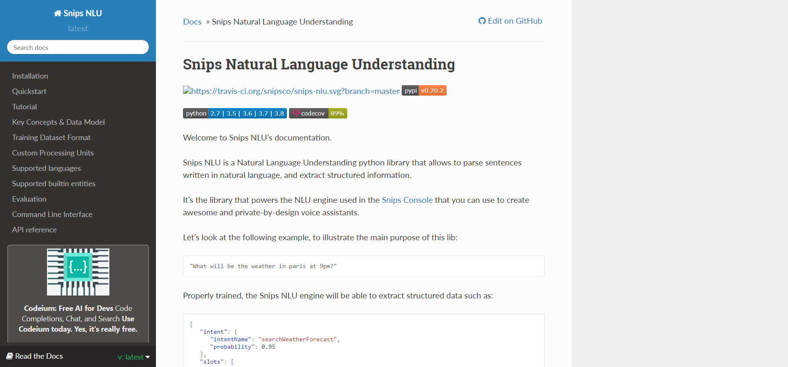Open the codecov 89% badge
This screenshot has height=367, width=788.
coord(318,113)
